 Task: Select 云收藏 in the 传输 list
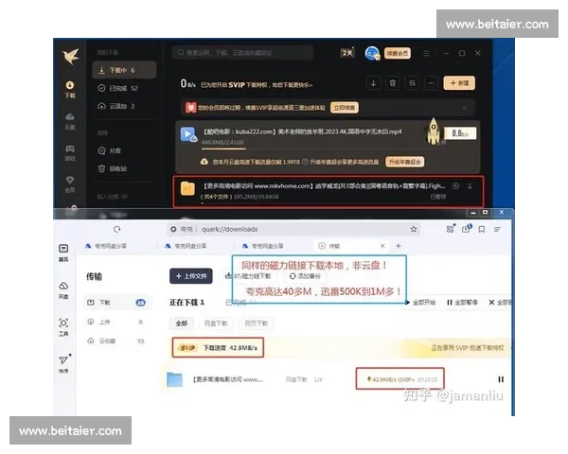(x=115, y=340)
